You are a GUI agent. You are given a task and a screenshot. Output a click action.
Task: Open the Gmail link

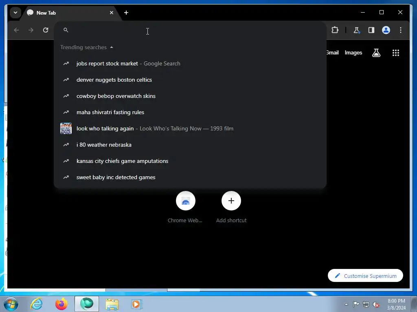332,52
